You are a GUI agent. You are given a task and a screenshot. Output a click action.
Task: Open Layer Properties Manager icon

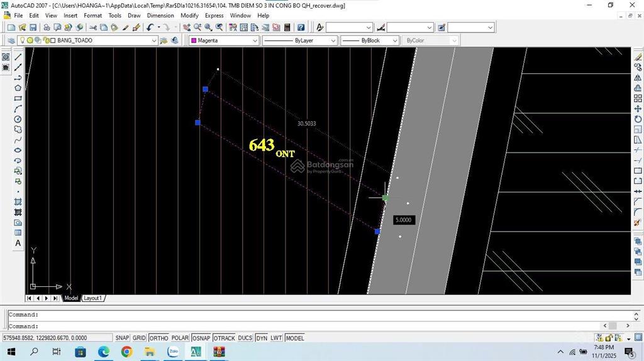(11, 40)
